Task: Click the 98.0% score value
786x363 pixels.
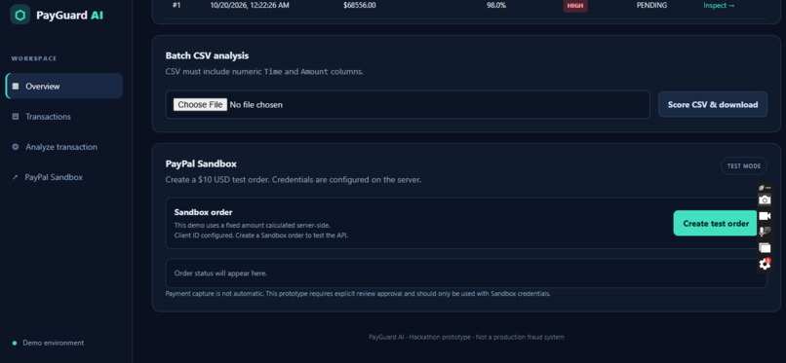Action: (x=495, y=5)
